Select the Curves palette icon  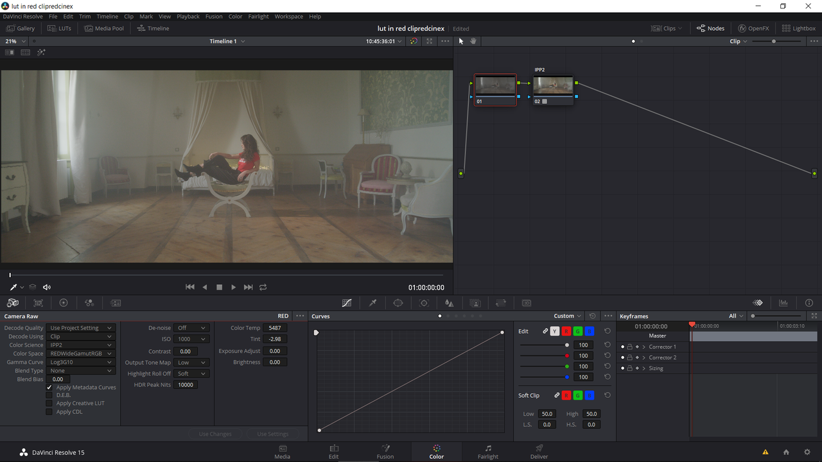point(347,303)
